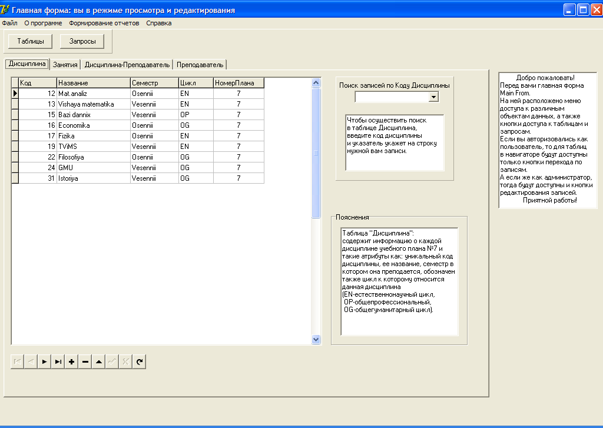Click the Название column header
Image resolution: width=603 pixels, height=428 pixels.
(x=94, y=82)
